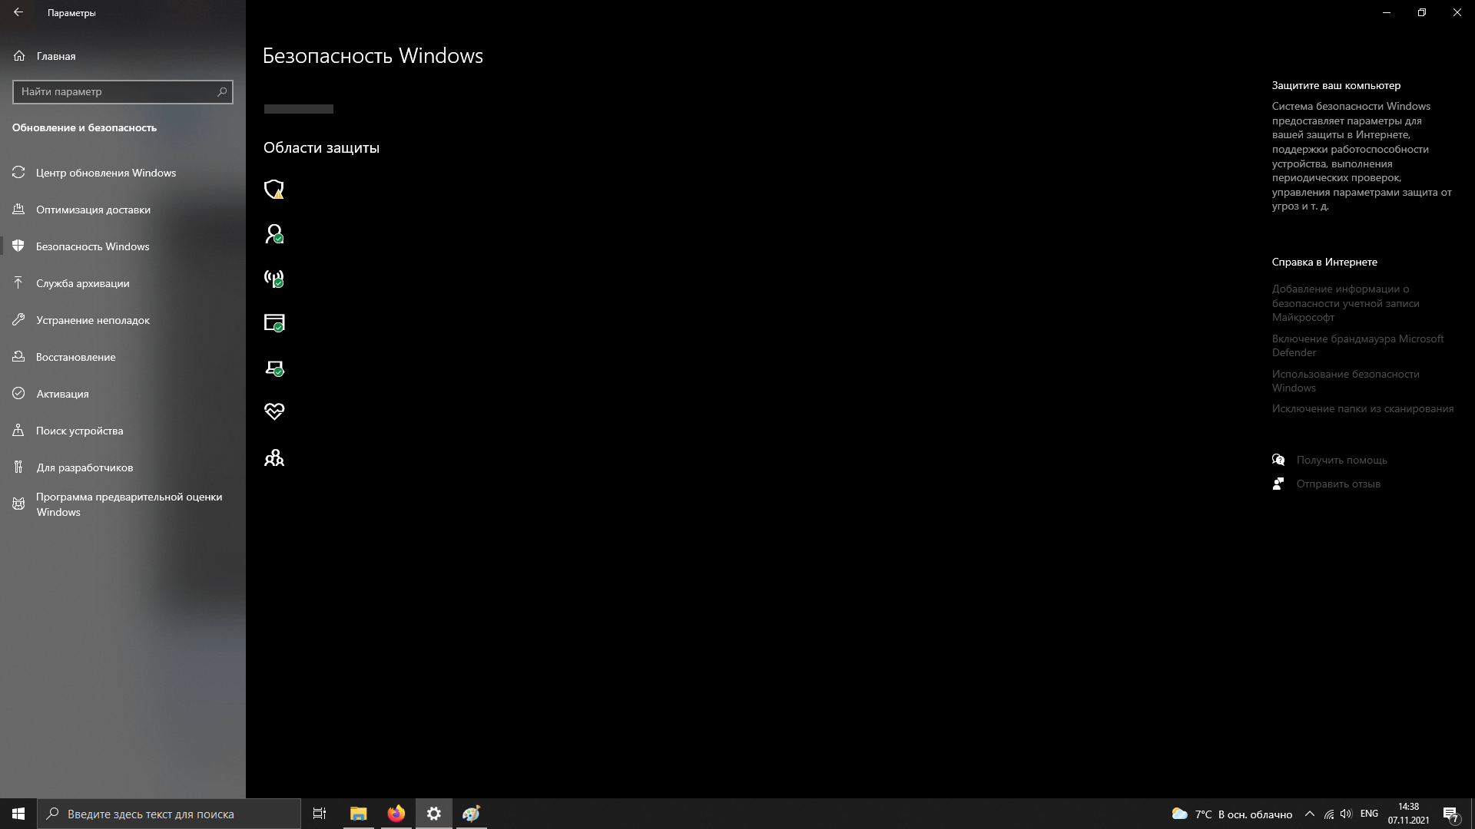Click the ENG language indicator
Screen dimensions: 1475x829
[x=1369, y=814]
